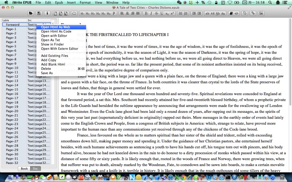Decrease indent with the outdent icon
This screenshot has width=292, height=182.
click(x=194, y=13)
